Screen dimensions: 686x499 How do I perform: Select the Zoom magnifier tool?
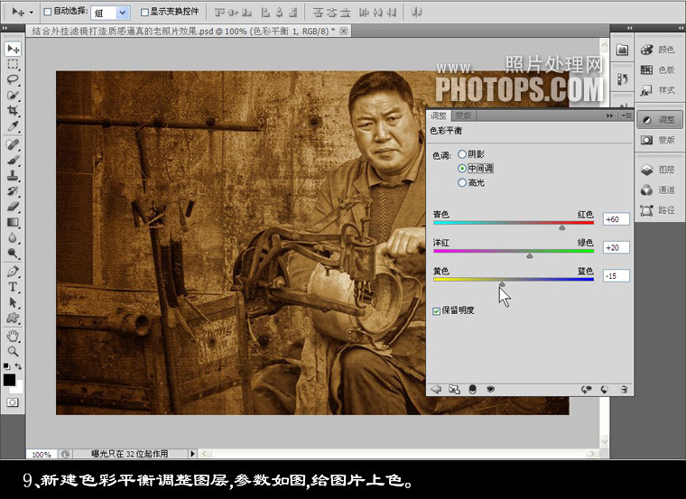pyautogui.click(x=14, y=351)
